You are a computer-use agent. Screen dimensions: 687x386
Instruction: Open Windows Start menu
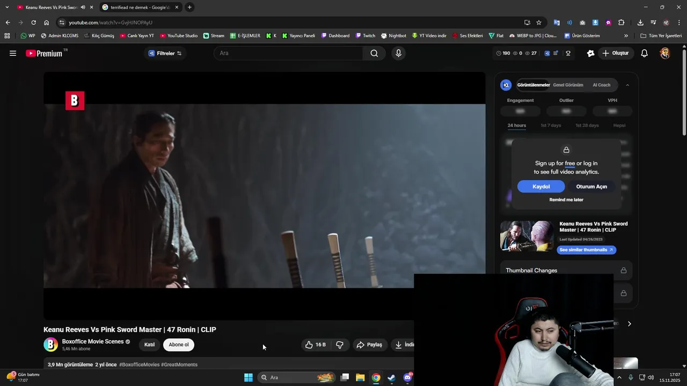[249, 377]
